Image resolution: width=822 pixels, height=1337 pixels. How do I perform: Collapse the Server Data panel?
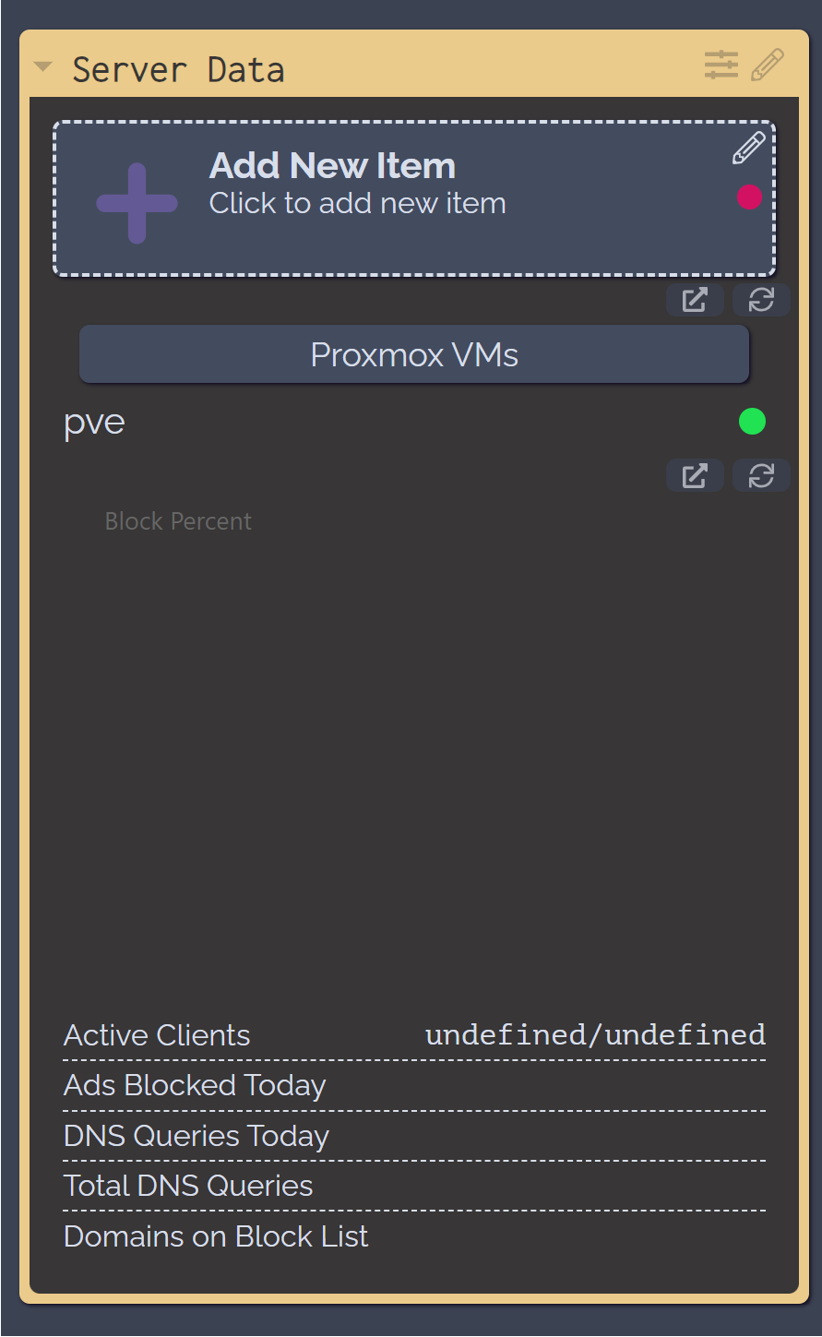tap(41, 66)
